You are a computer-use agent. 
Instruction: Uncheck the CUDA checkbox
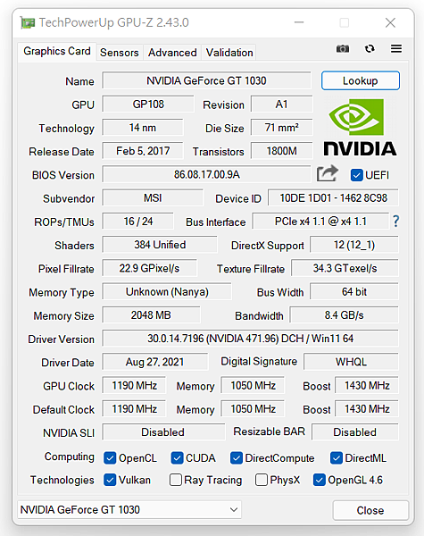[x=177, y=457]
